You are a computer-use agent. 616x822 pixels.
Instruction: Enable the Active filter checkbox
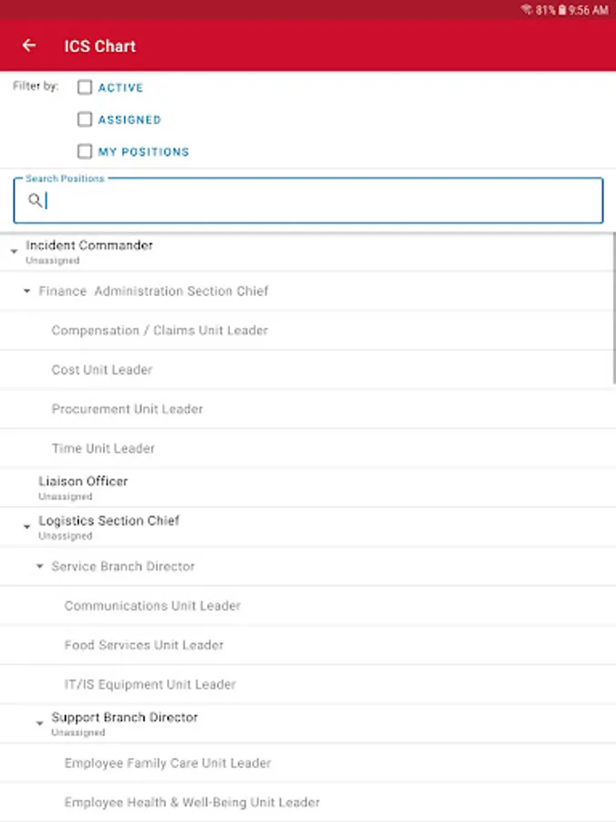pos(85,88)
